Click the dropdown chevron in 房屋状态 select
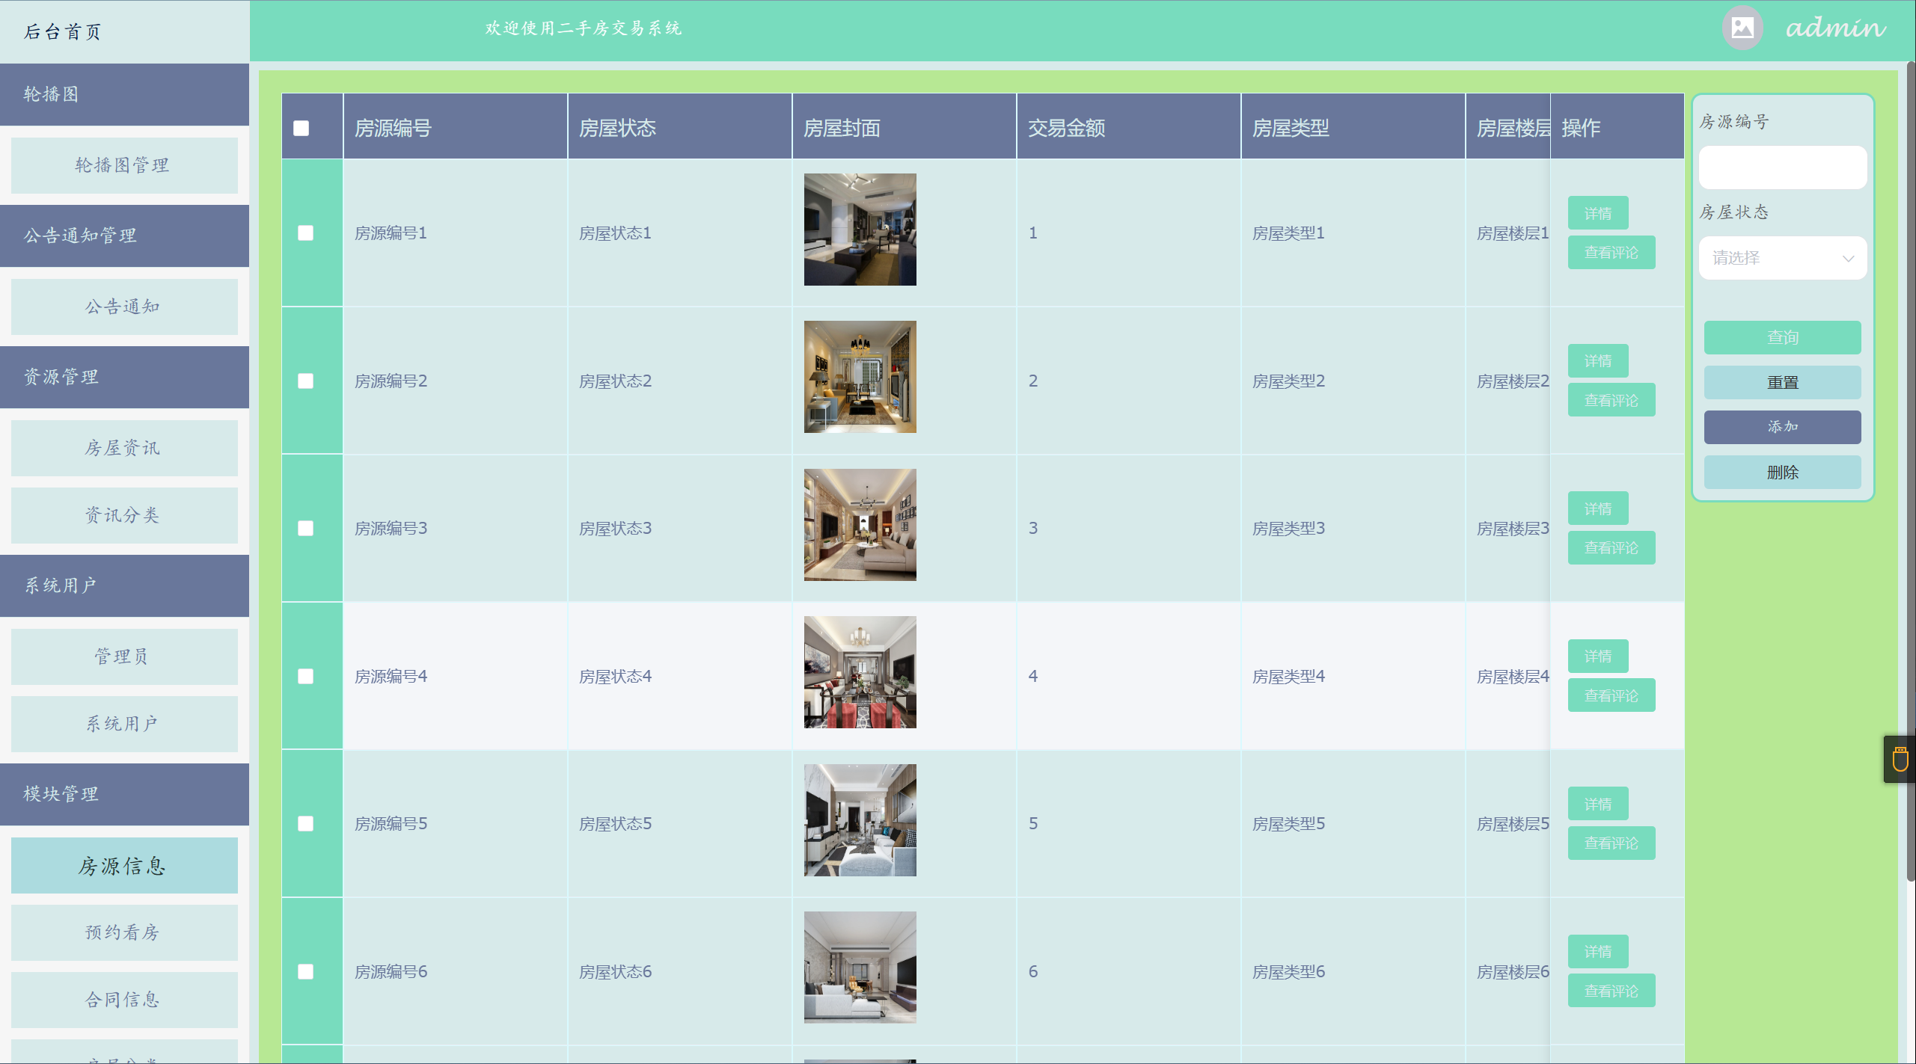The width and height of the screenshot is (1916, 1064). point(1847,259)
